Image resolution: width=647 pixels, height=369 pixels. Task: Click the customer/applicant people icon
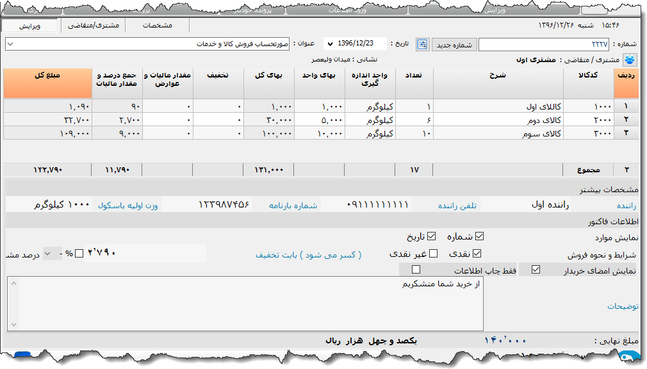coord(631,60)
